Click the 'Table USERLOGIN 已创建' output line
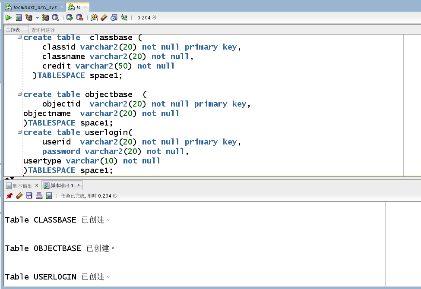 (57, 276)
